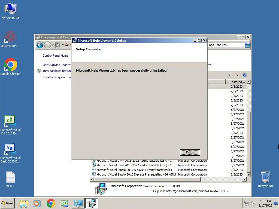Open Install a program from network link
Image resolution: width=279 pixels, height=209 pixels.
point(57,77)
